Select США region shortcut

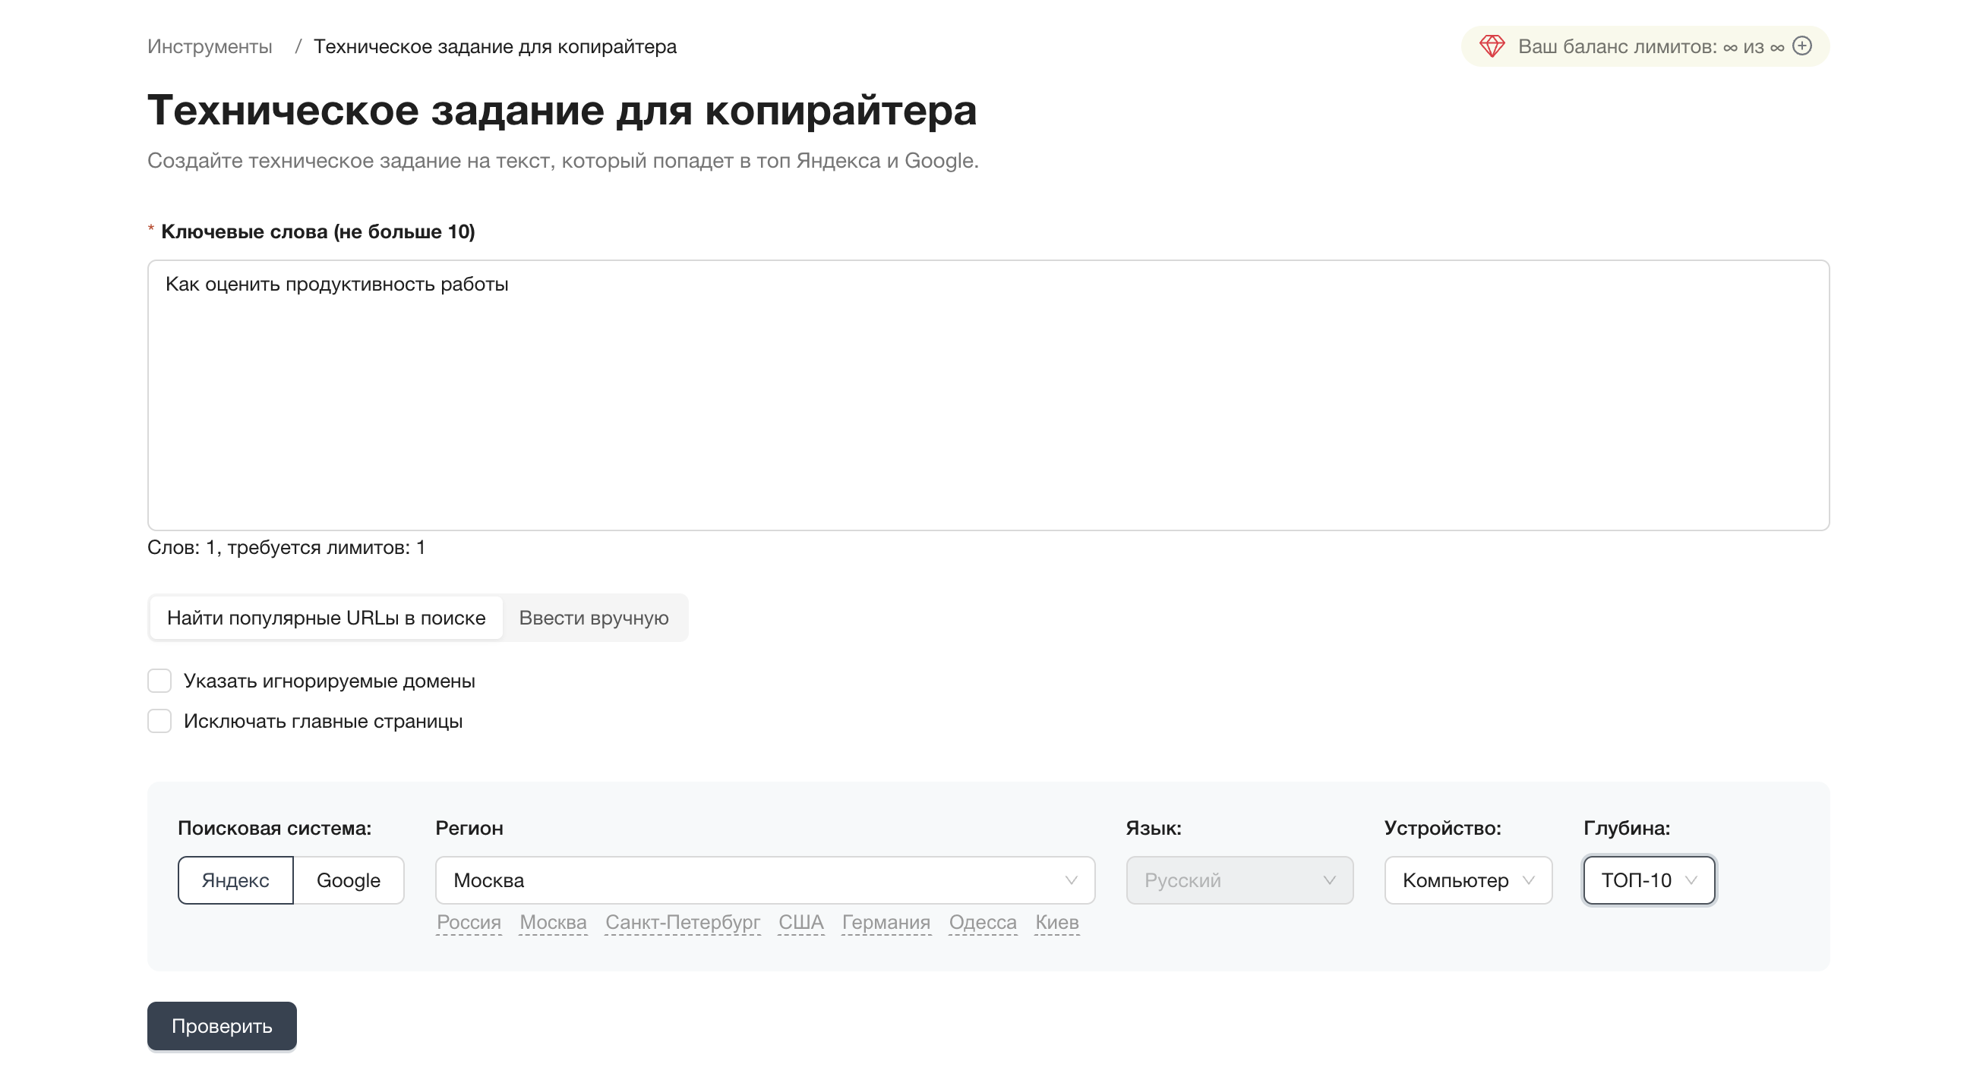click(800, 922)
